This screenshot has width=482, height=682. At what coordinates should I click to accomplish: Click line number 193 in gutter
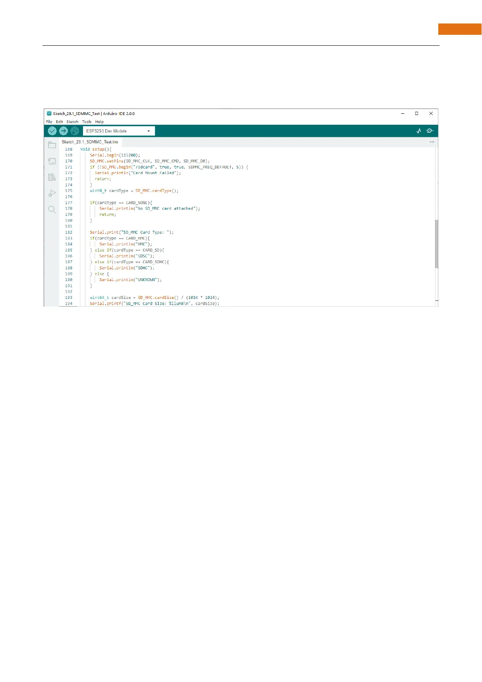point(69,298)
